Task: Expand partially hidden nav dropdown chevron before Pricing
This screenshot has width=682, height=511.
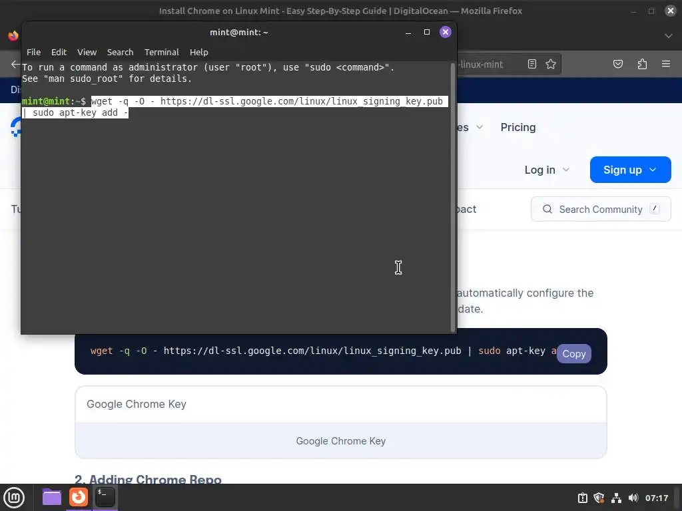Action: pos(480,127)
